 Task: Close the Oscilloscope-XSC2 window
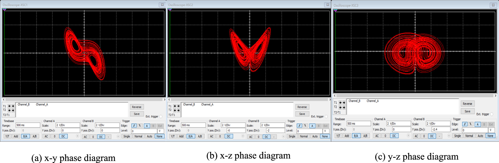[328, 5]
